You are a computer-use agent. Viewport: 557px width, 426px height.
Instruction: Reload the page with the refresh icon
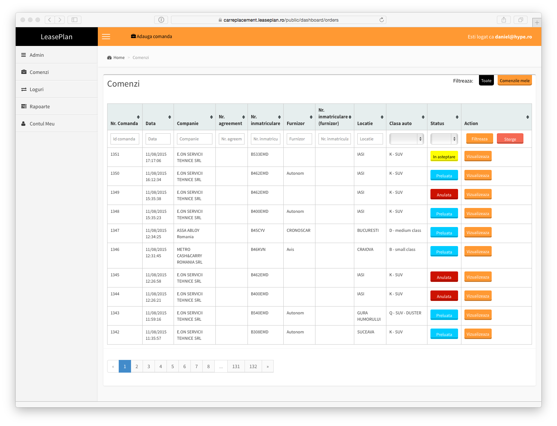click(x=382, y=20)
